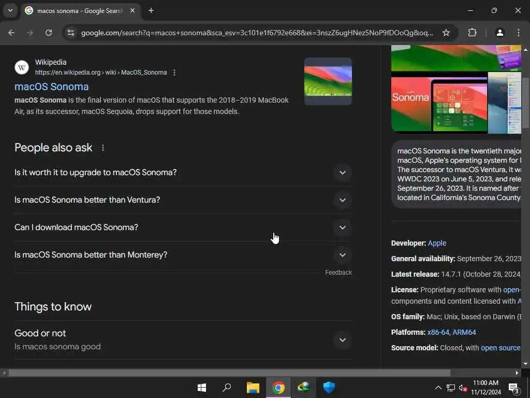
Task: Click the address bar URL field
Action: pos(257,33)
